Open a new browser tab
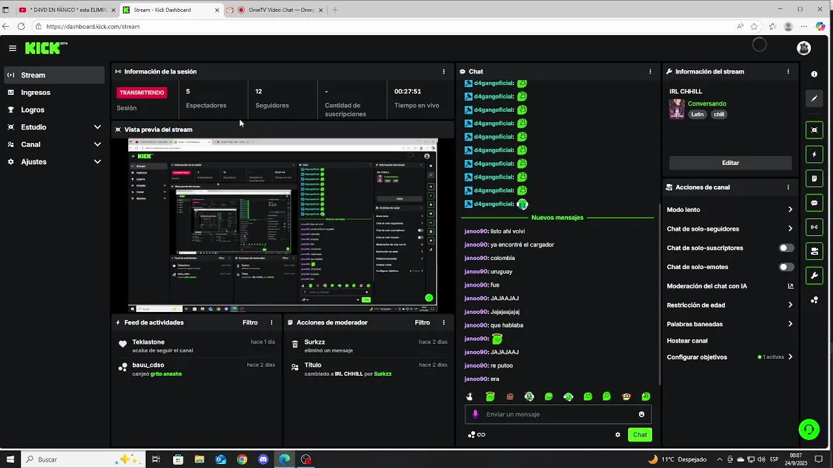This screenshot has width=833, height=468. click(335, 10)
